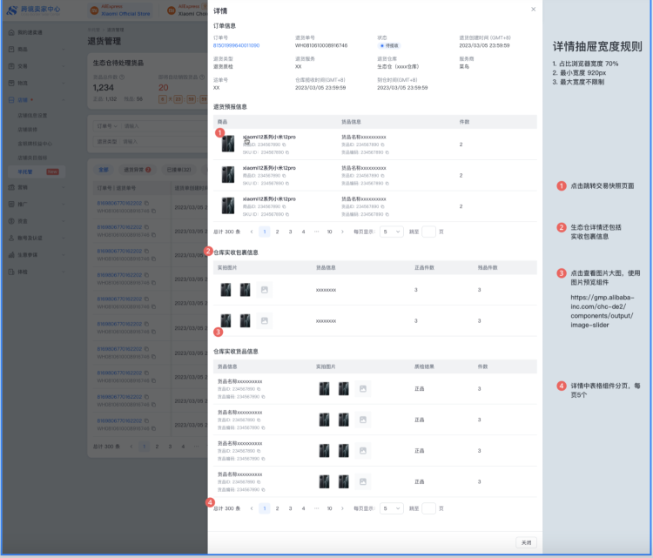This screenshot has width=653, height=558.
Task: Click the 跳至 page input in bottom pagination
Action: click(428, 508)
